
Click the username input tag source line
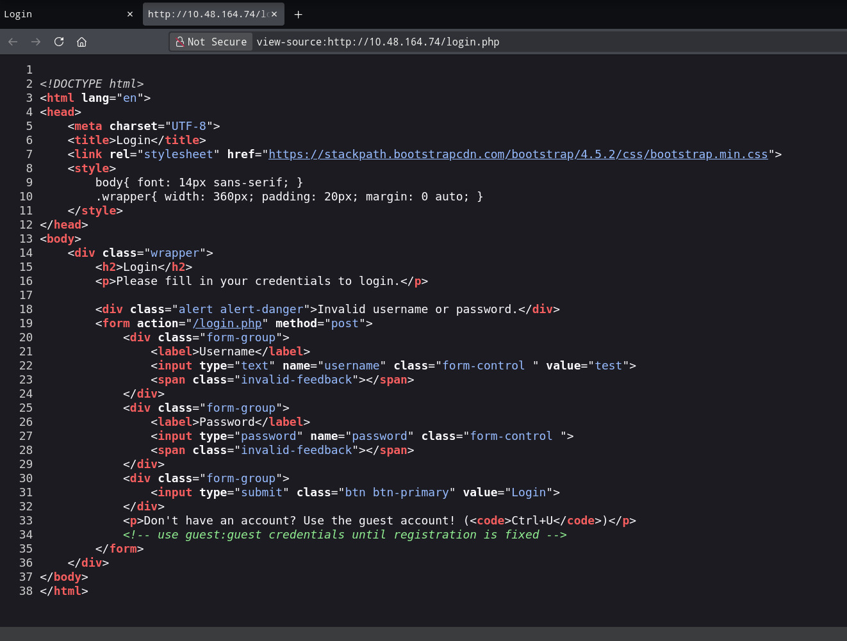click(x=393, y=366)
